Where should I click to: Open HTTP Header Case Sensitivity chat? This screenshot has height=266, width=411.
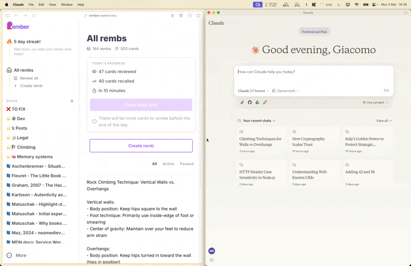point(261,174)
